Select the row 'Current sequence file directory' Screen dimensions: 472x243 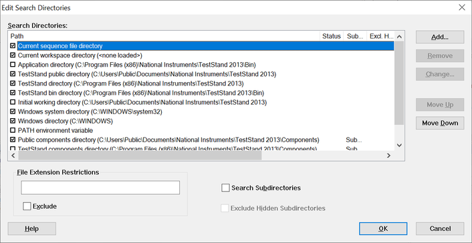pos(206,46)
